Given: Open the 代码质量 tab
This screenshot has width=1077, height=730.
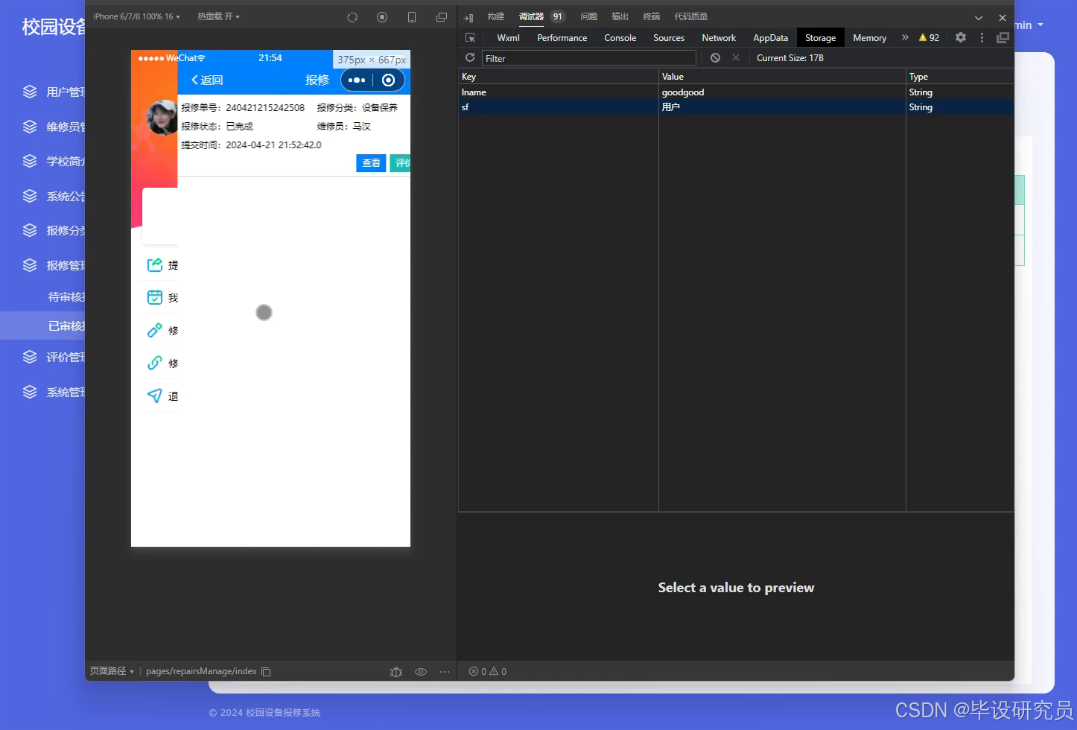Looking at the screenshot, I should pos(691,16).
